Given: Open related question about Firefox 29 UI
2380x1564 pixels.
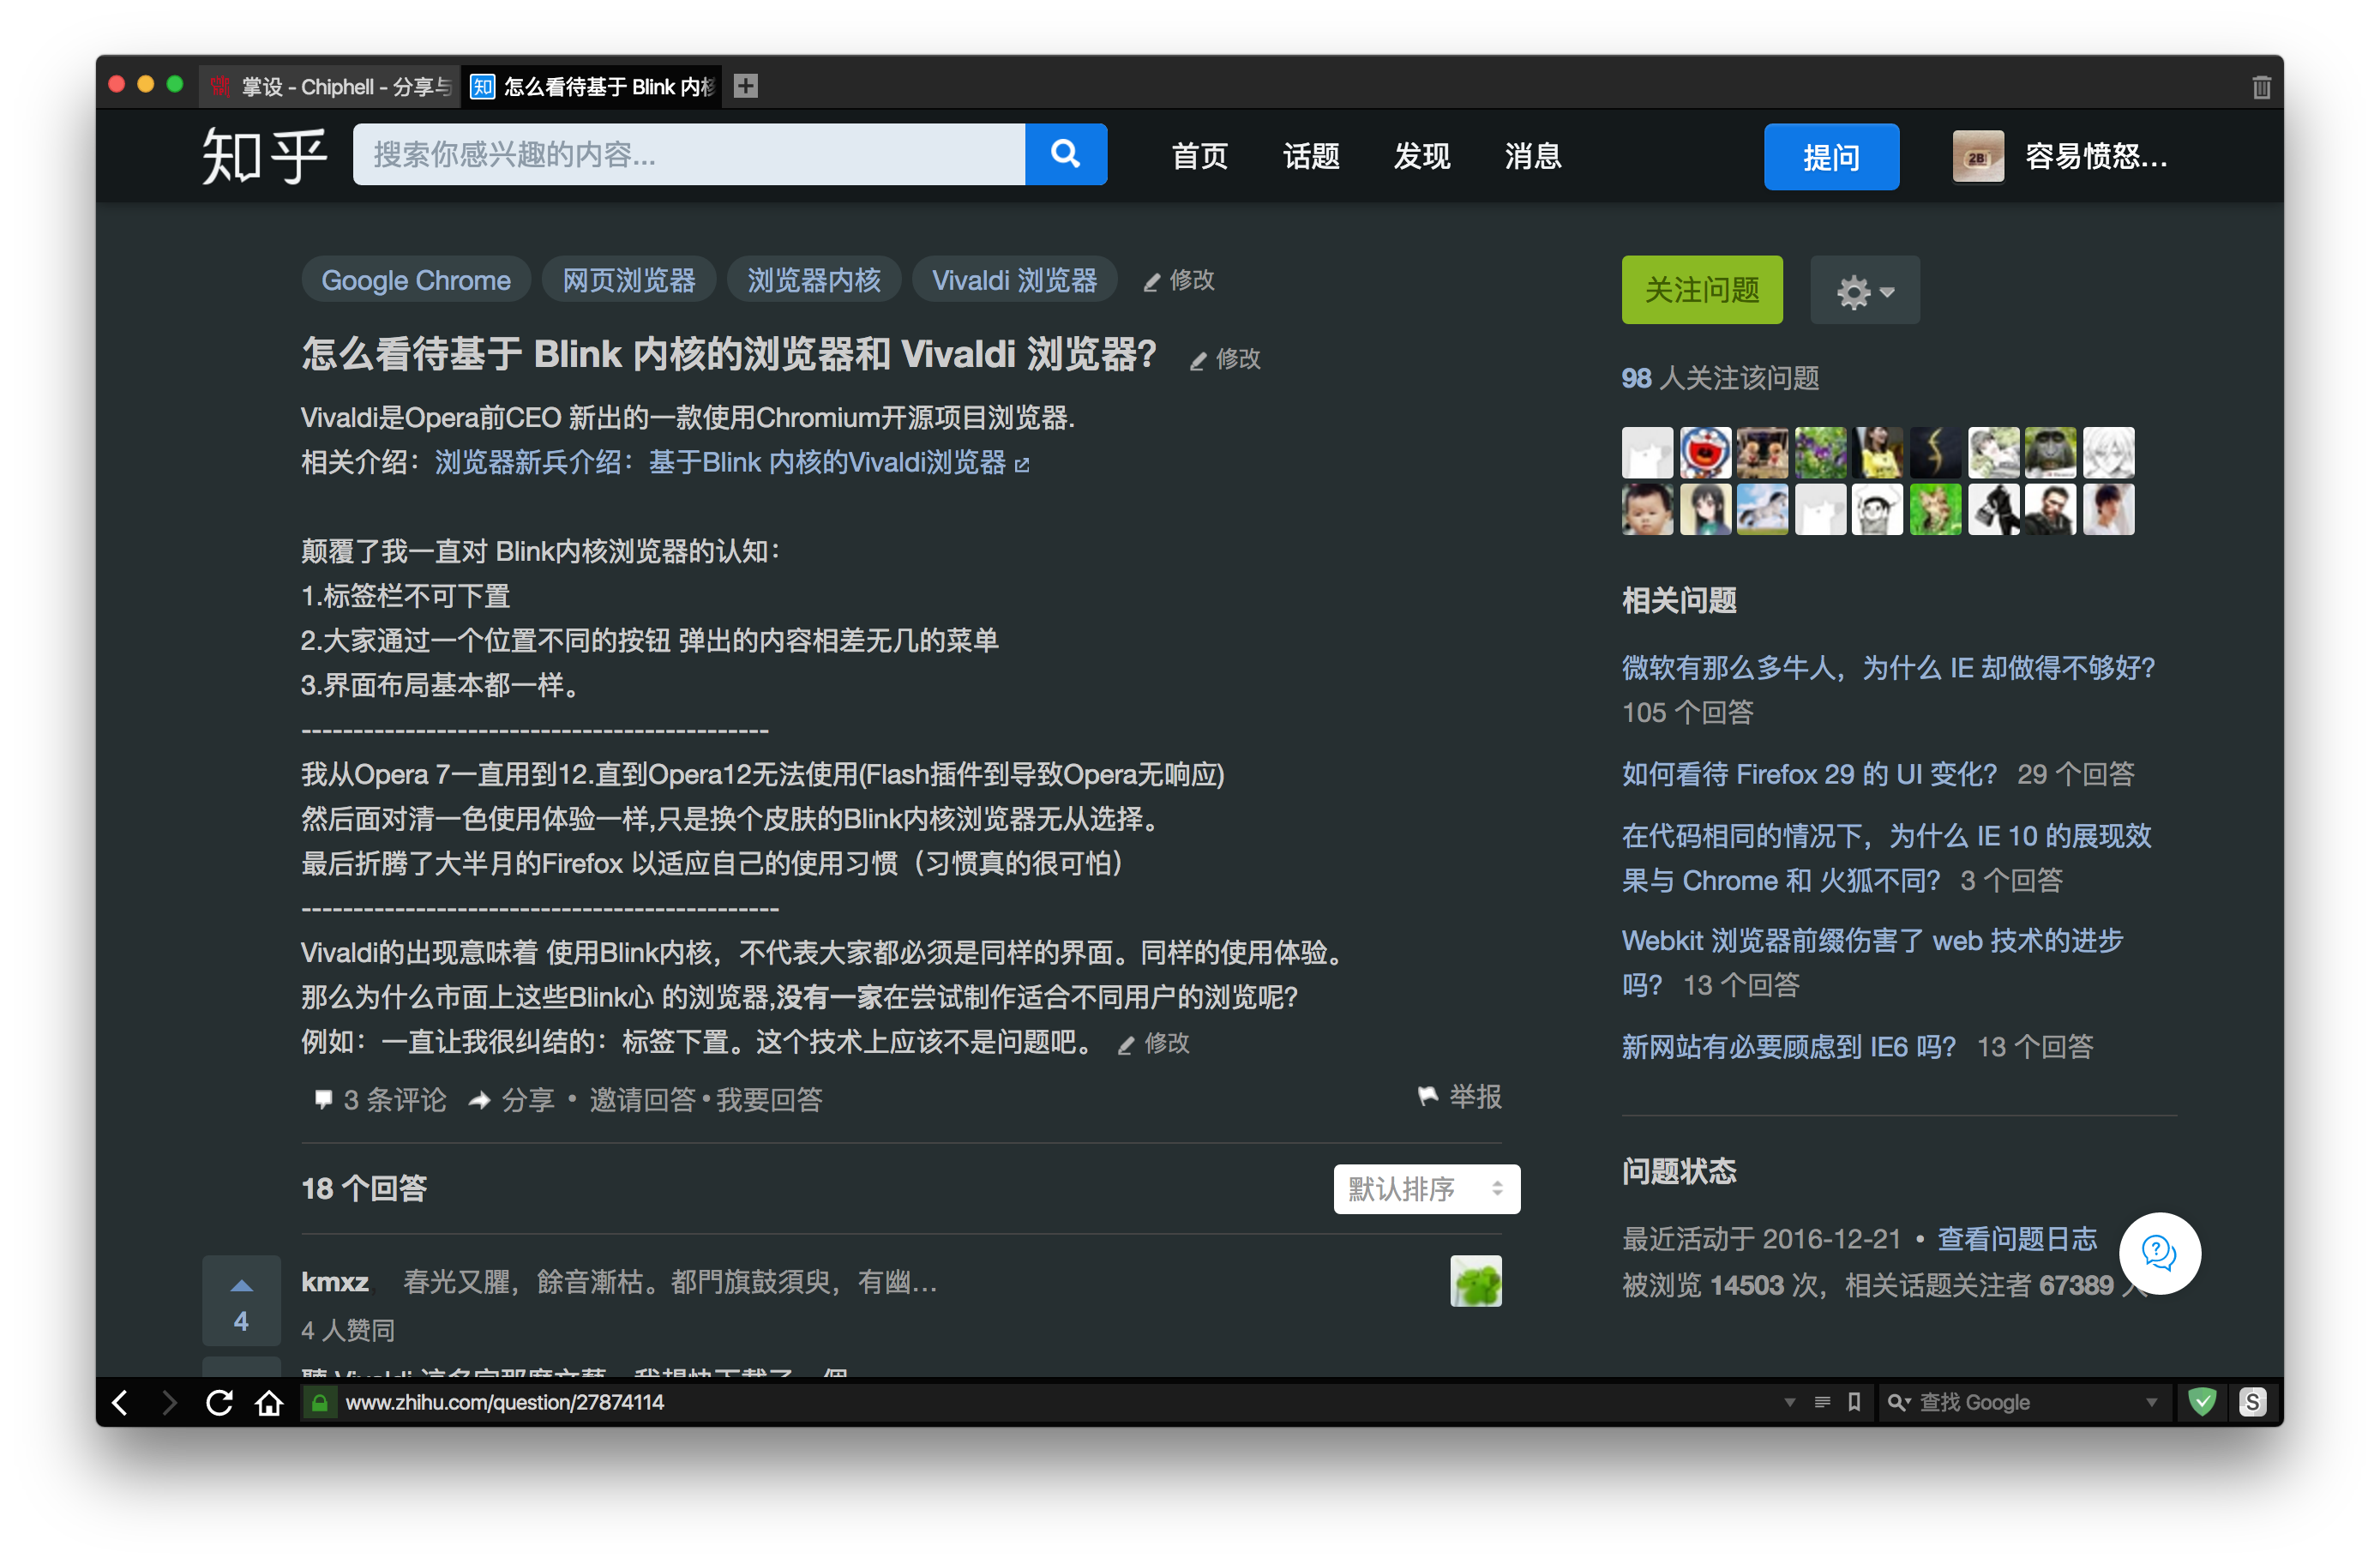Looking at the screenshot, I should pos(1808,773).
